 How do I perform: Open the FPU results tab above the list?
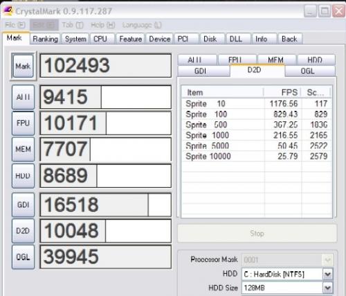237,60
